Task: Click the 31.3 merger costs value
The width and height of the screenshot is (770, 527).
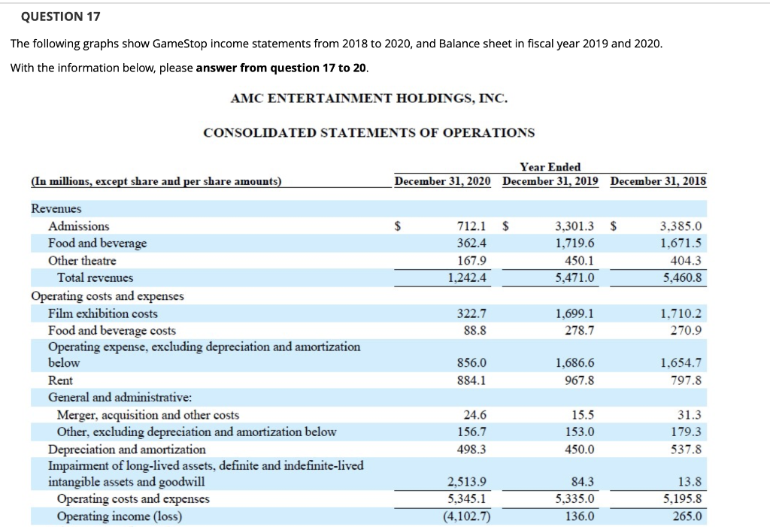Action: point(690,415)
